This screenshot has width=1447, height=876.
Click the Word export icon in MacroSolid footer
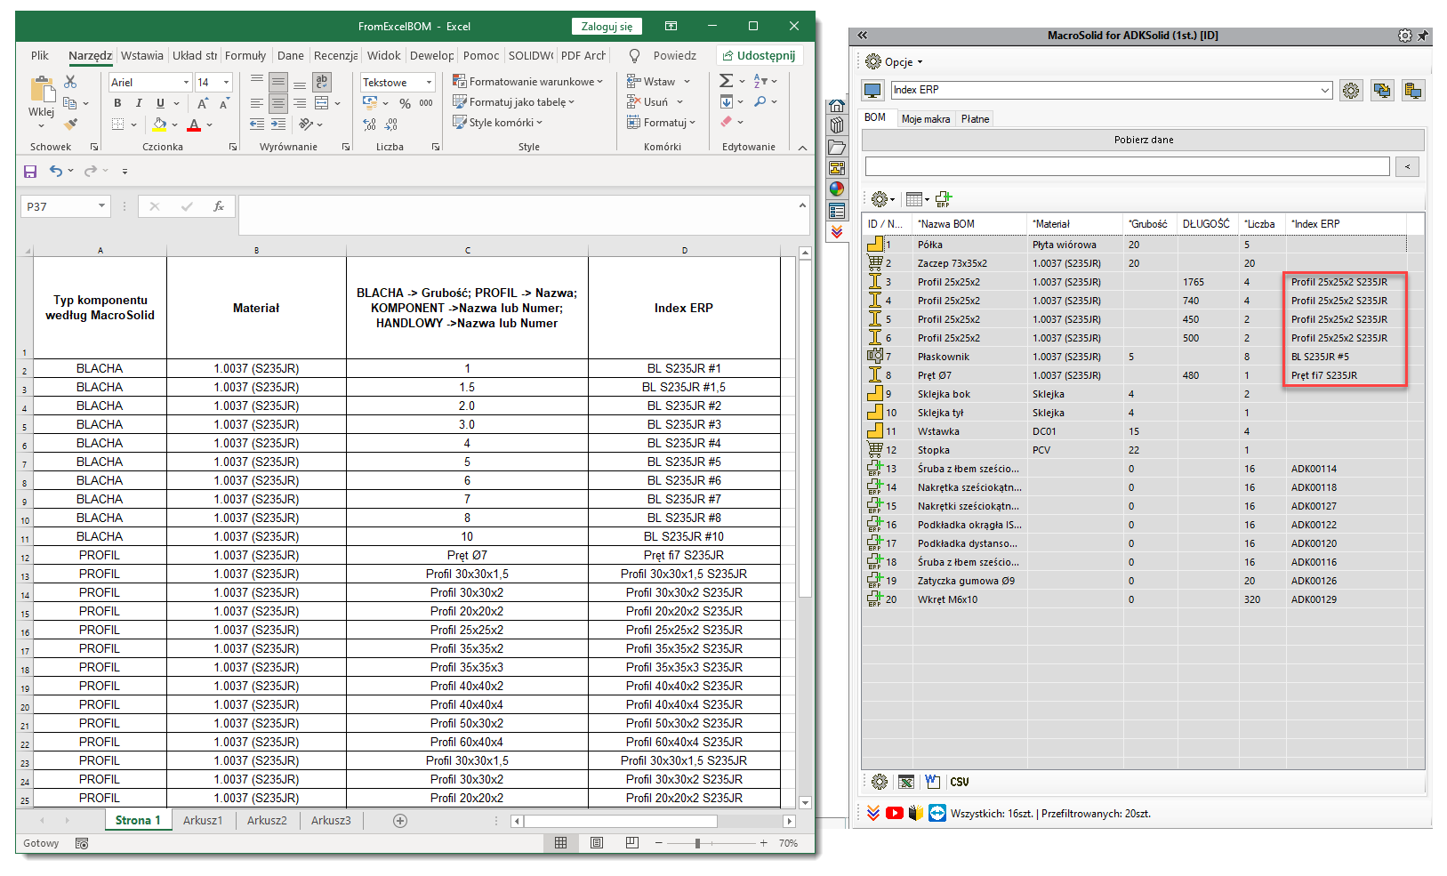[x=932, y=782]
